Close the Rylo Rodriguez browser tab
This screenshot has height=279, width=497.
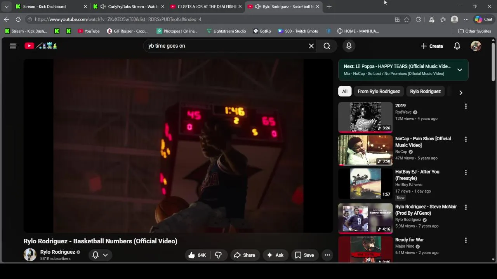[x=317, y=7]
